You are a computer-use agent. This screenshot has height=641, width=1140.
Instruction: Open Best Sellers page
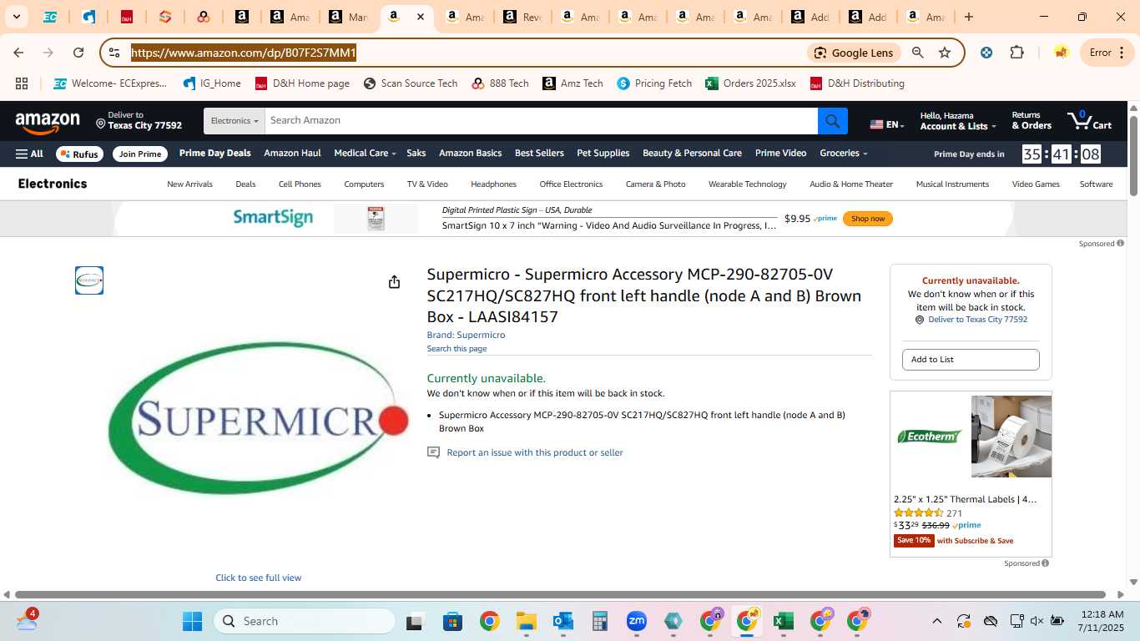click(x=539, y=154)
